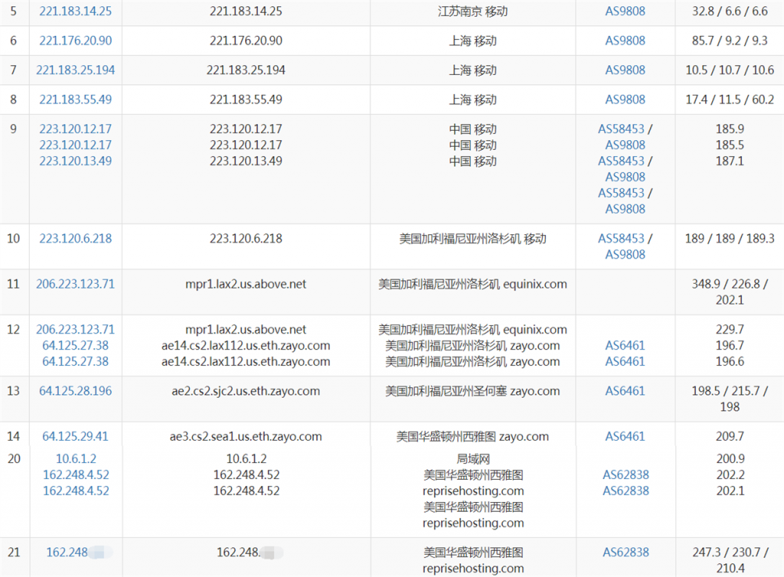Select plain text 10.6.1.2 in hostname column
The width and height of the screenshot is (784, 577).
point(247,458)
